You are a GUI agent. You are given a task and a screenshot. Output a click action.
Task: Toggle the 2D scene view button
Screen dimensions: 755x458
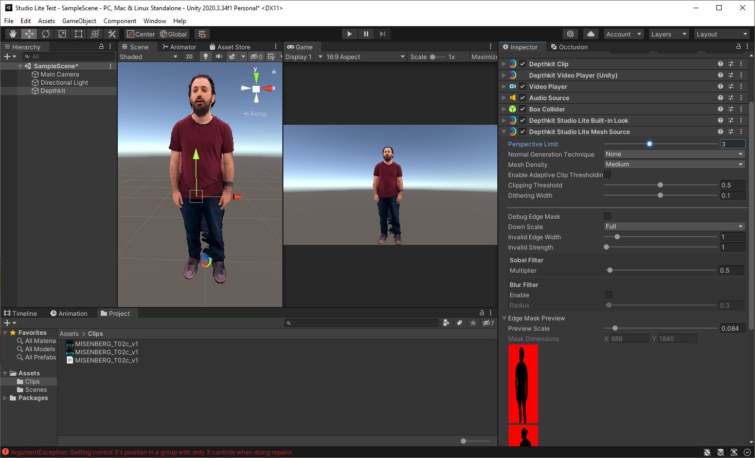(x=189, y=56)
